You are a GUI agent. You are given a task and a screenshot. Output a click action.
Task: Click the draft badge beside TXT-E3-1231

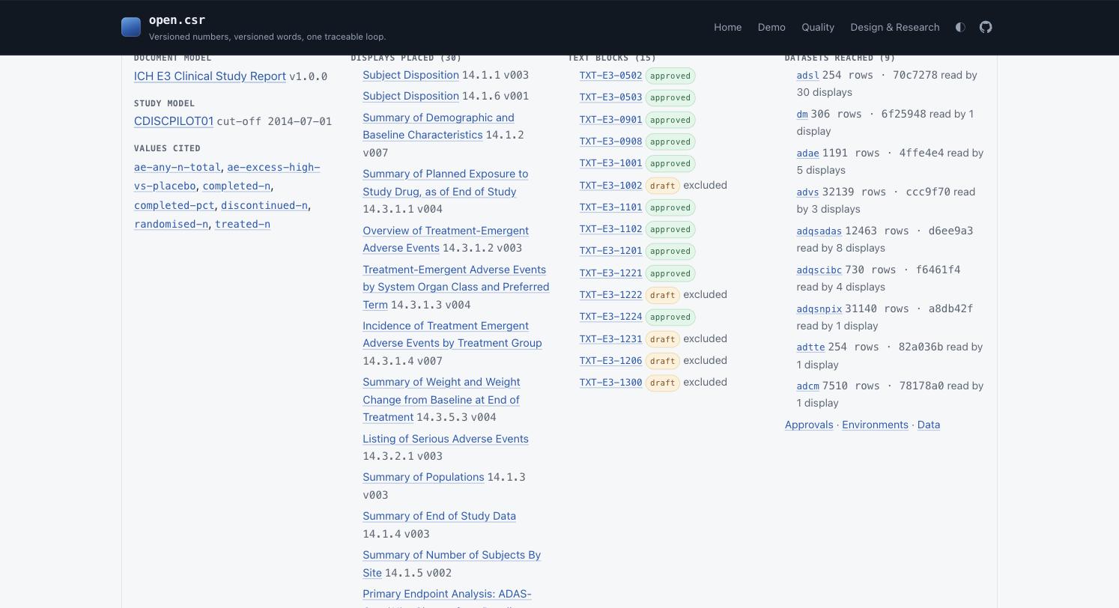(x=662, y=339)
